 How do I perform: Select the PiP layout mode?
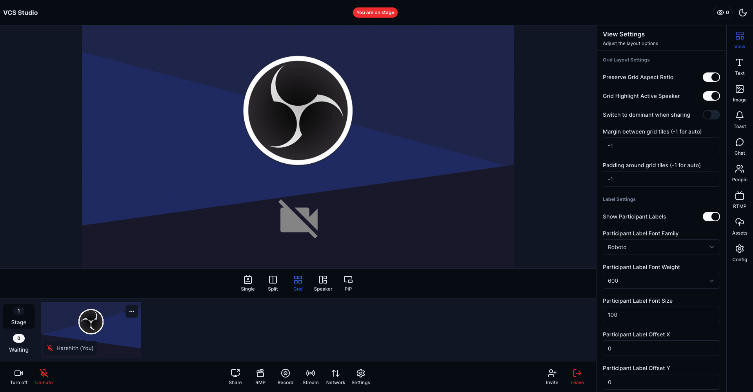[348, 283]
